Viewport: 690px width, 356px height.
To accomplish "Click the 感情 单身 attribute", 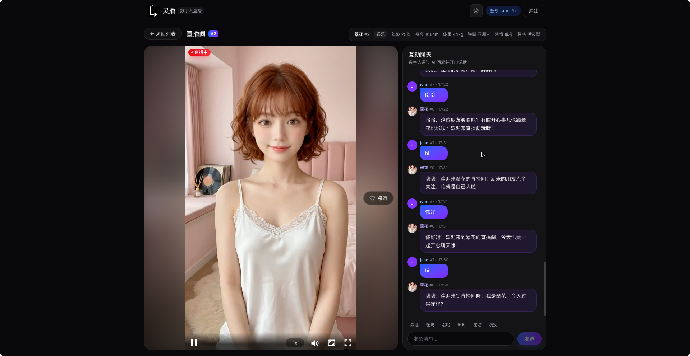I will coord(503,34).
